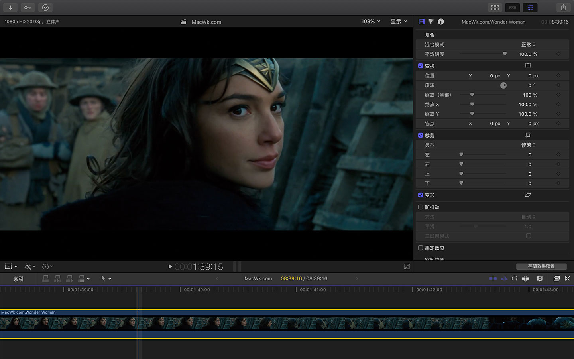
Task: Open the View (显示) dropdown
Action: pos(399,21)
